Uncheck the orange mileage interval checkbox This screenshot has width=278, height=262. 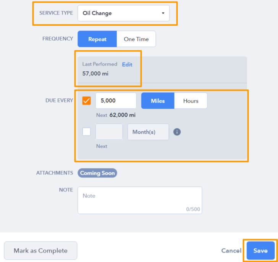pos(87,101)
